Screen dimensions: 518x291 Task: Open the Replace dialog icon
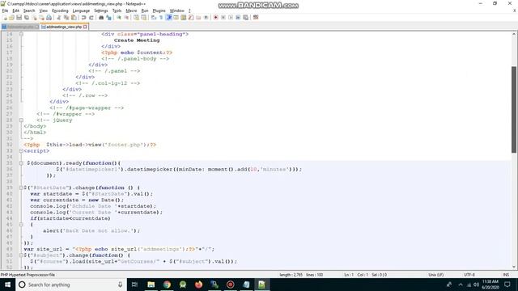click(x=108, y=17)
